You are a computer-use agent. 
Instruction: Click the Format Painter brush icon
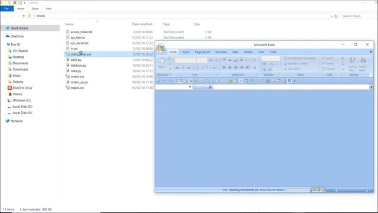coord(170,69)
